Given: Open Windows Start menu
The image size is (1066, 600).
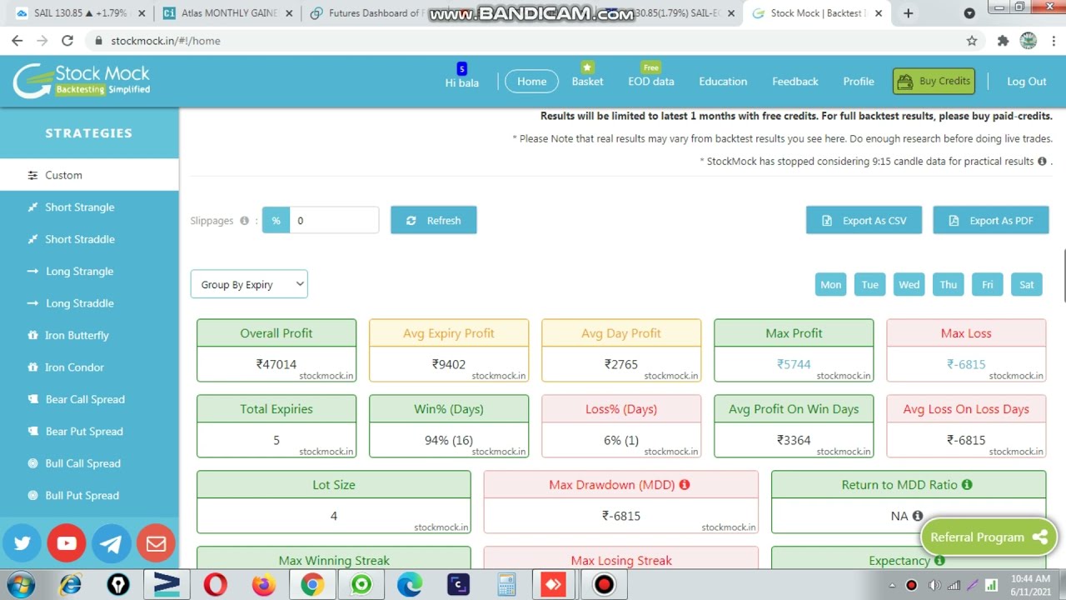Looking at the screenshot, I should click(x=21, y=585).
